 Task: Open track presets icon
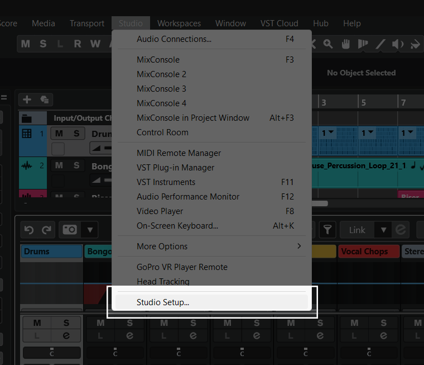click(x=44, y=99)
